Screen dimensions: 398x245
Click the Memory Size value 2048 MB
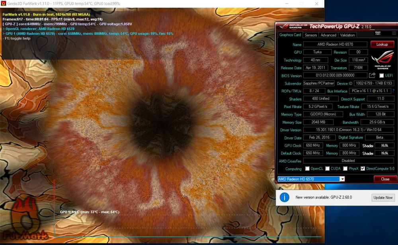[x=318, y=122]
